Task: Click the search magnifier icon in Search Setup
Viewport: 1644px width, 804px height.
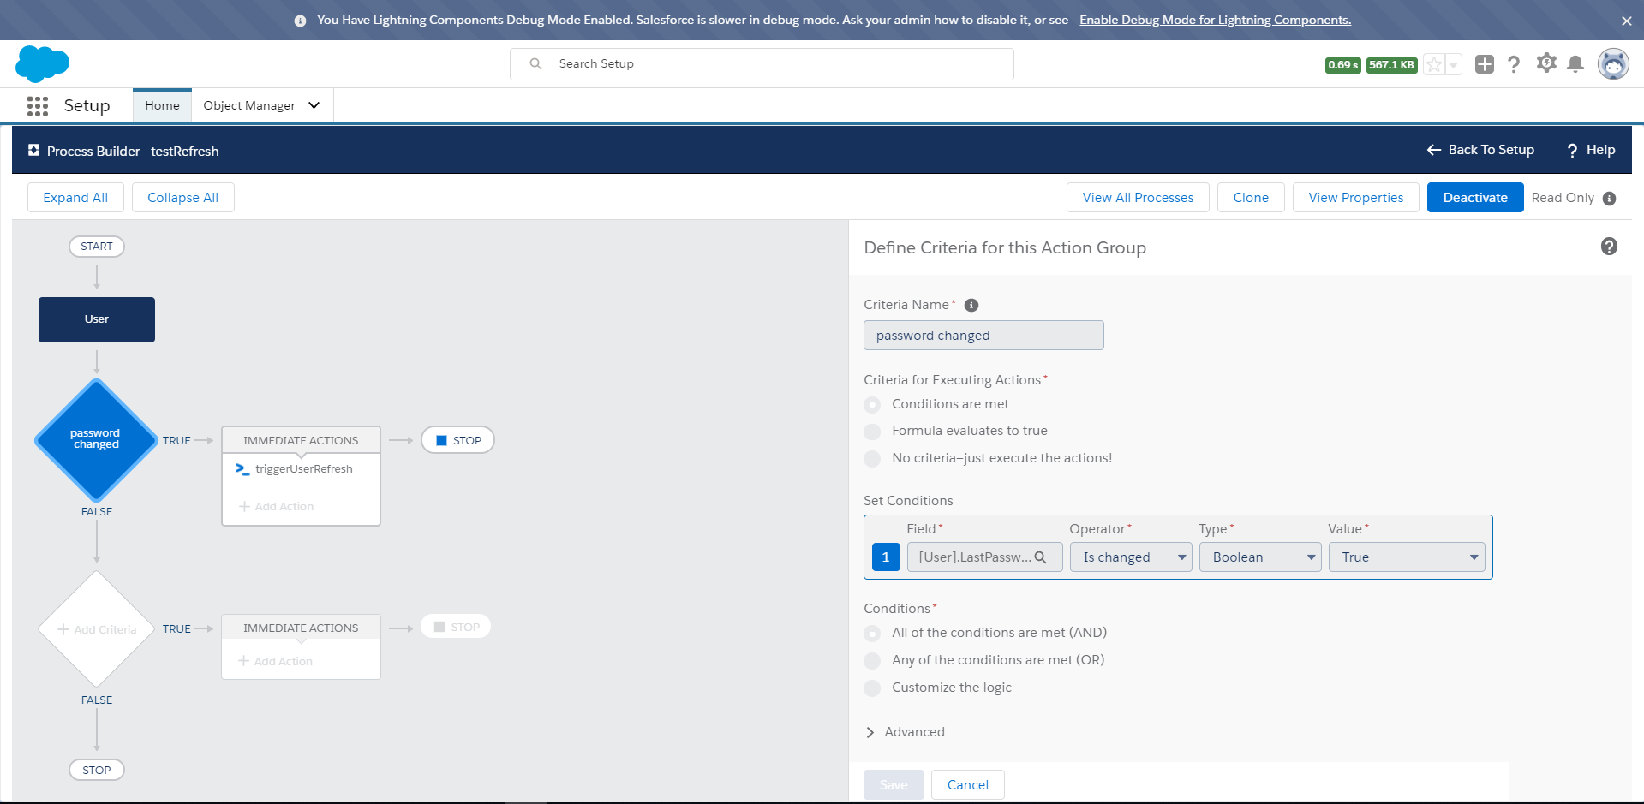Action: [535, 64]
